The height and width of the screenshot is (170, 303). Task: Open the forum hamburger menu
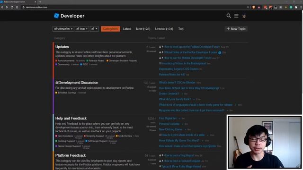236,16
